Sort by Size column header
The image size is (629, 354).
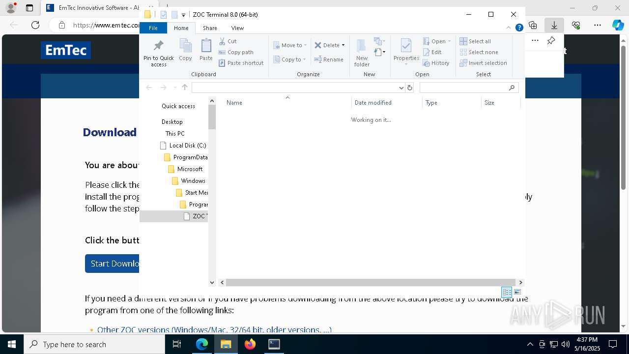[x=500, y=103]
